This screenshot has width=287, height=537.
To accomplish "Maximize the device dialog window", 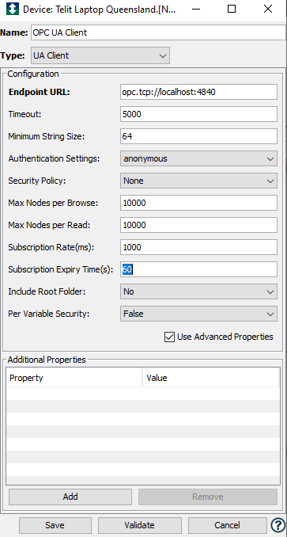I will pos(232,10).
